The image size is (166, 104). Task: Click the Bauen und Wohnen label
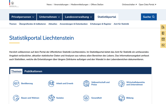[30, 98]
